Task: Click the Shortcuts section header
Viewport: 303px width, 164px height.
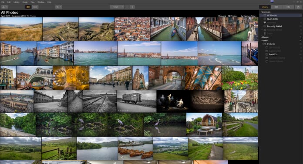Action: pos(266,12)
